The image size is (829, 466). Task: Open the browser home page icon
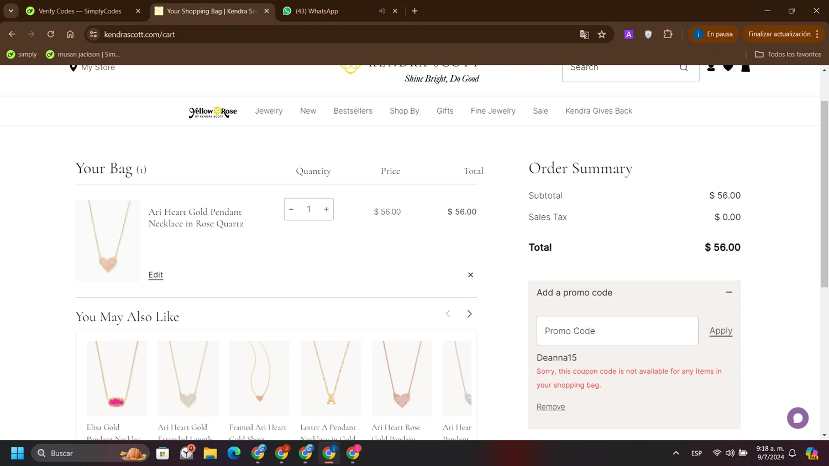coord(70,34)
